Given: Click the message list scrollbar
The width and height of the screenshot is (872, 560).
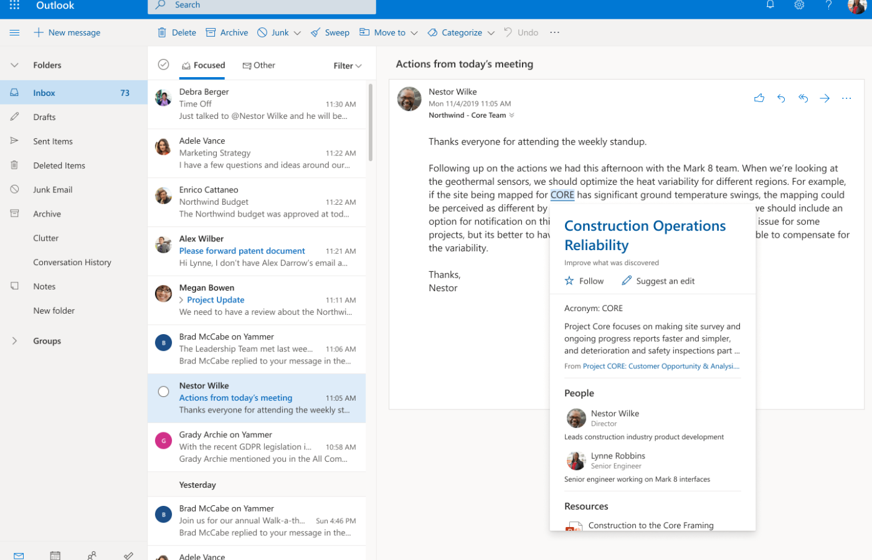Looking at the screenshot, I should point(371,123).
